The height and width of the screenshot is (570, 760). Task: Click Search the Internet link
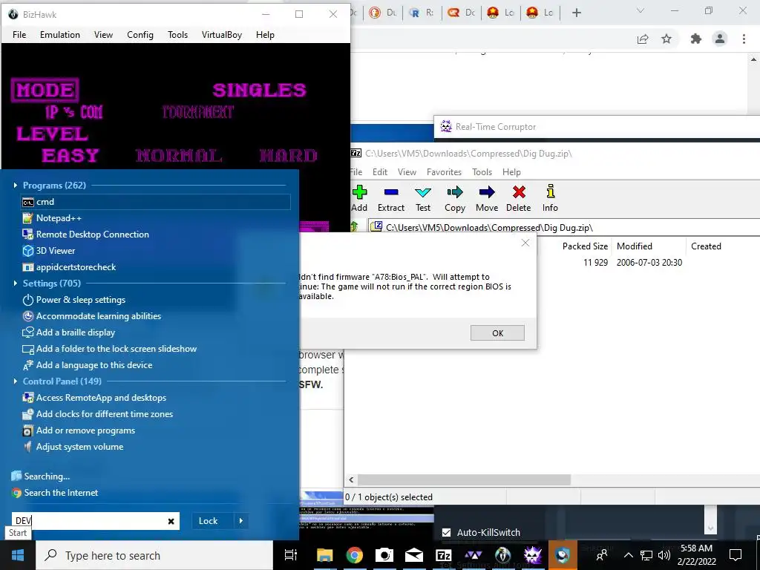click(x=61, y=493)
